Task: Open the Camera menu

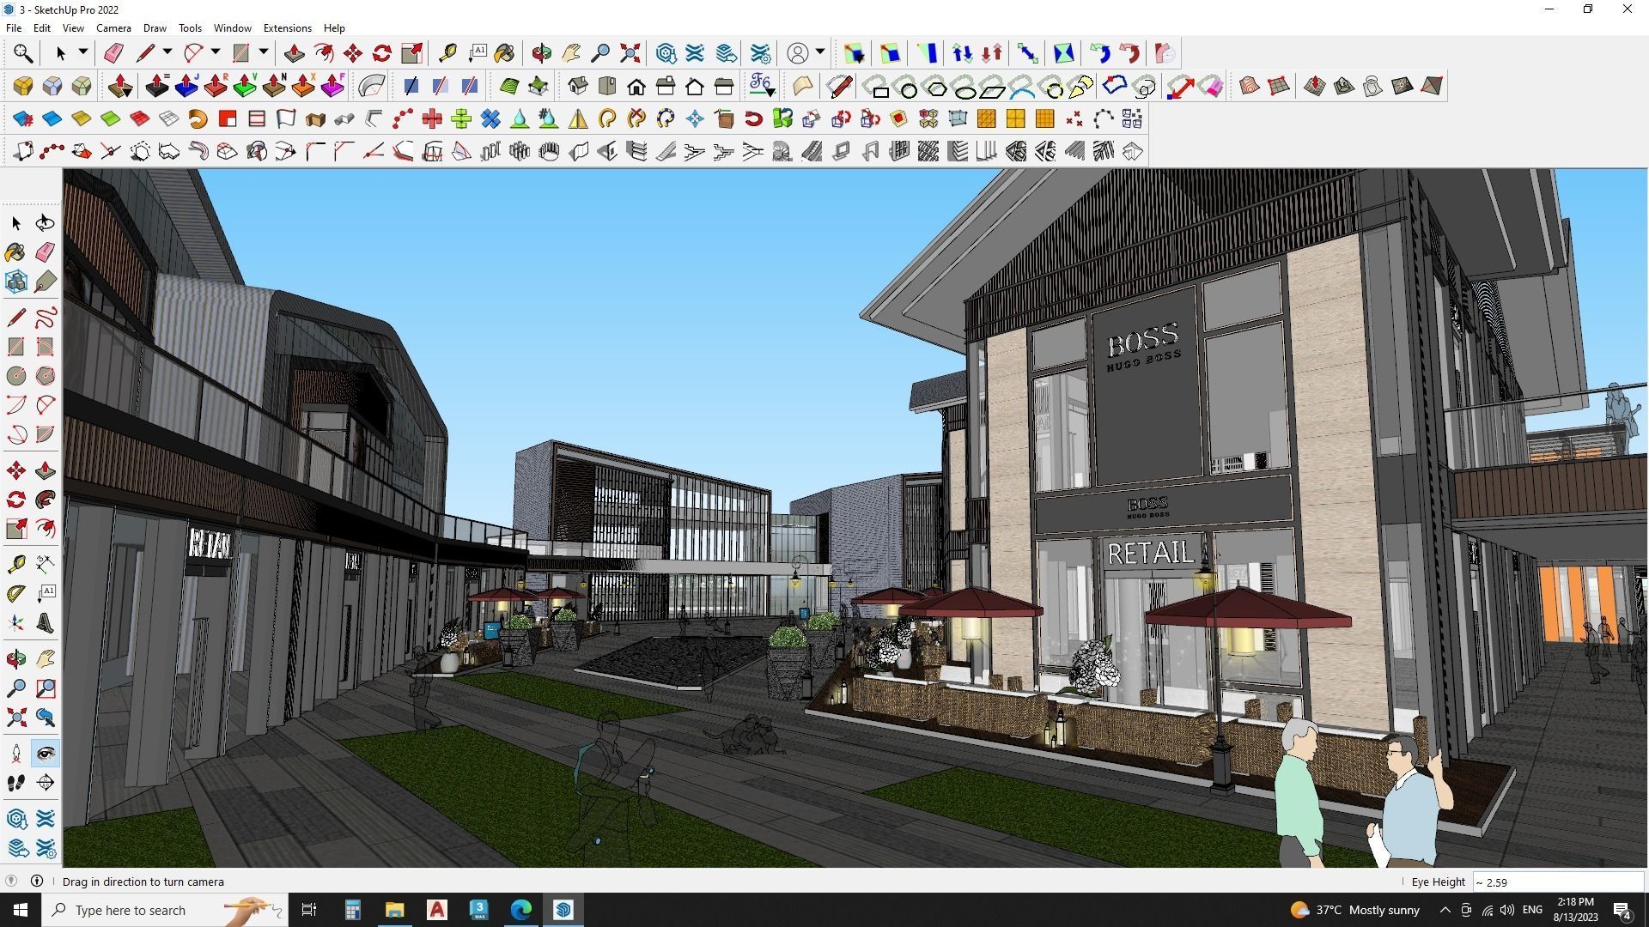Action: pyautogui.click(x=113, y=27)
